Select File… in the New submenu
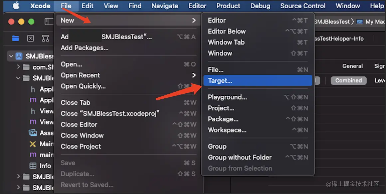This screenshot has height=194, width=386. [258, 69]
